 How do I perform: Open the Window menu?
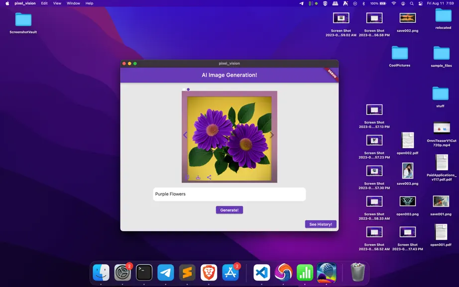point(73,3)
